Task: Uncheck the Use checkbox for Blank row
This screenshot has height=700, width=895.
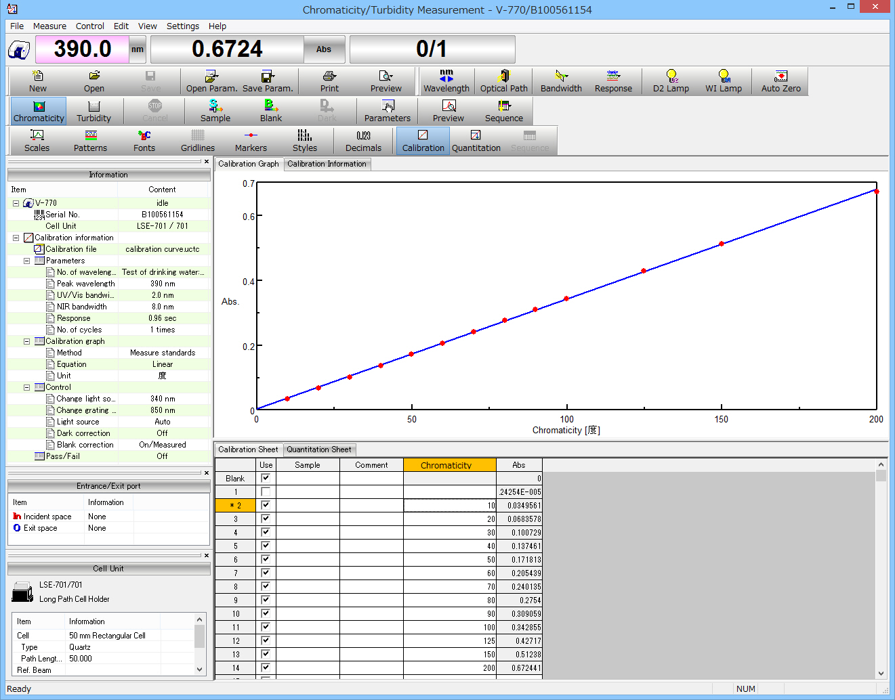Action: point(266,478)
